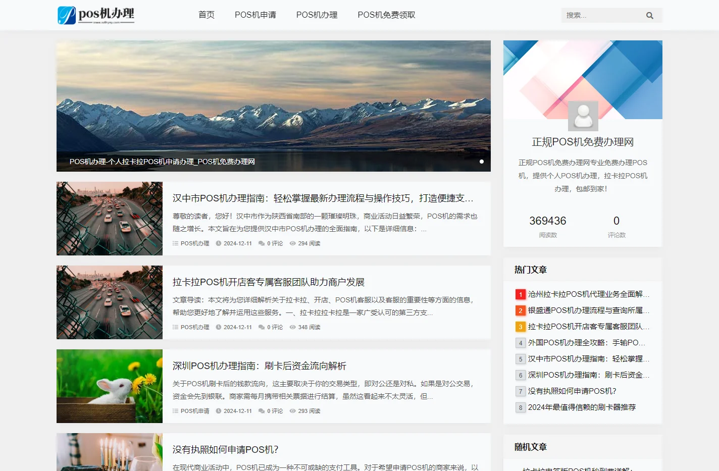This screenshot has height=471, width=719.
Task: Select the banner slide indicator dot
Action: pyautogui.click(x=482, y=162)
